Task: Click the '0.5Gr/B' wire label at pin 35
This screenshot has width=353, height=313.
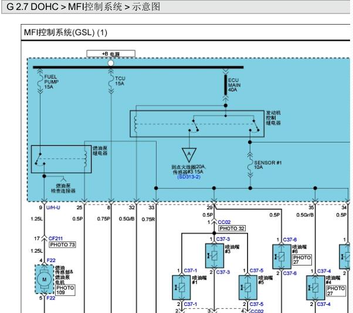Action: (305, 215)
